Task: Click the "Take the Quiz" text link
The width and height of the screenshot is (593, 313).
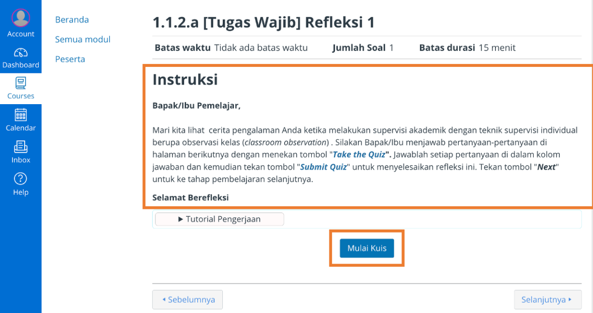Action: [x=359, y=154]
